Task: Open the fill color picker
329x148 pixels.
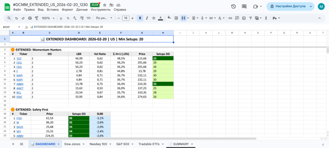Action: click(169, 18)
